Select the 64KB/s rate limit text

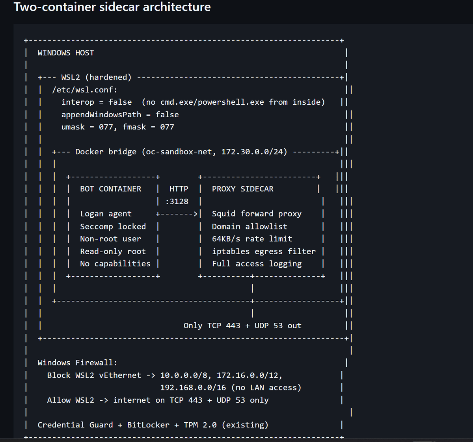[252, 239]
